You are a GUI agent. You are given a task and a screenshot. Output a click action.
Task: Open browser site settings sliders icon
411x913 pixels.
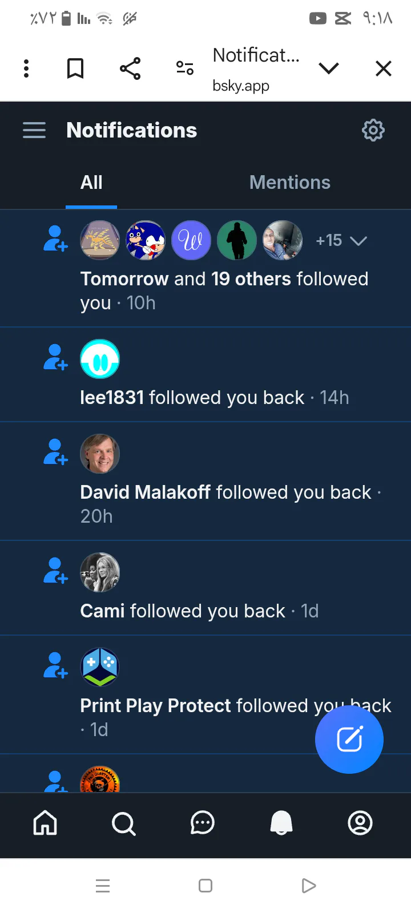pyautogui.click(x=185, y=68)
